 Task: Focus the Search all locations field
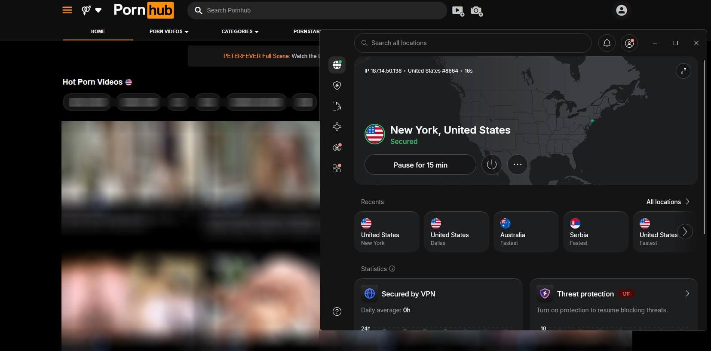coord(473,43)
